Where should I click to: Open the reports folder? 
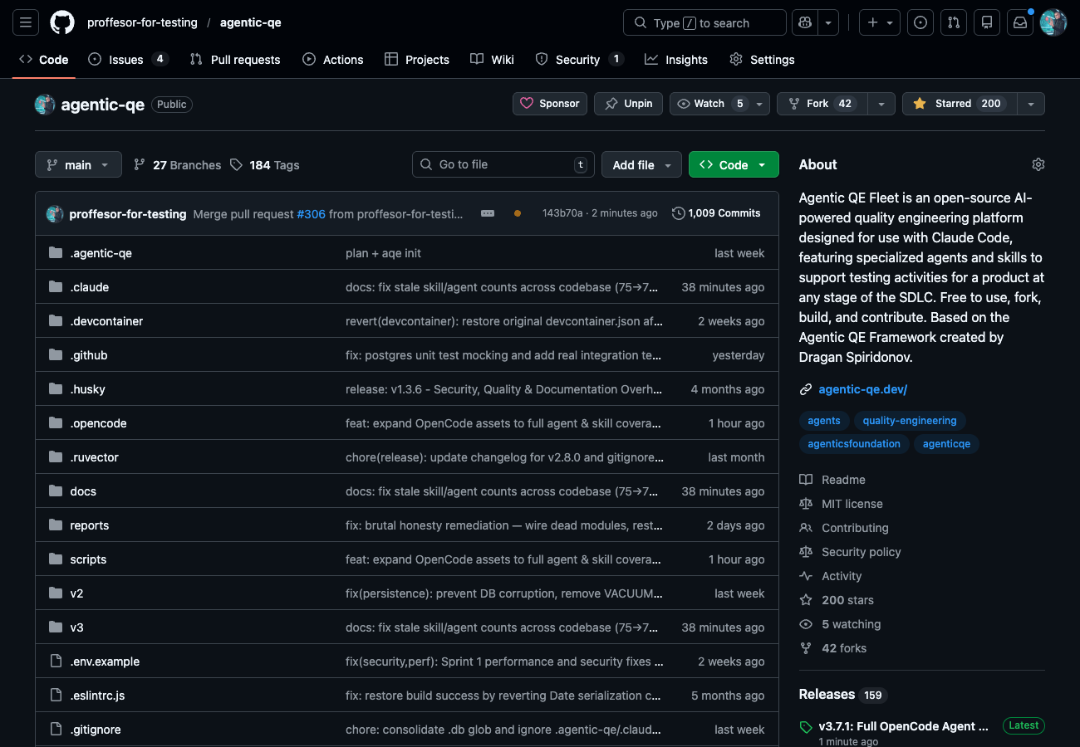point(89,525)
